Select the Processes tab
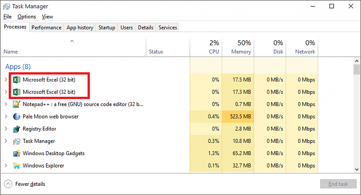The height and width of the screenshot is (195, 361). click(15, 27)
